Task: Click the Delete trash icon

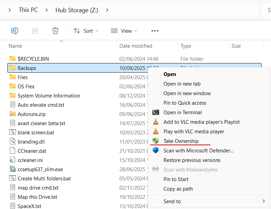Action: (55, 31)
